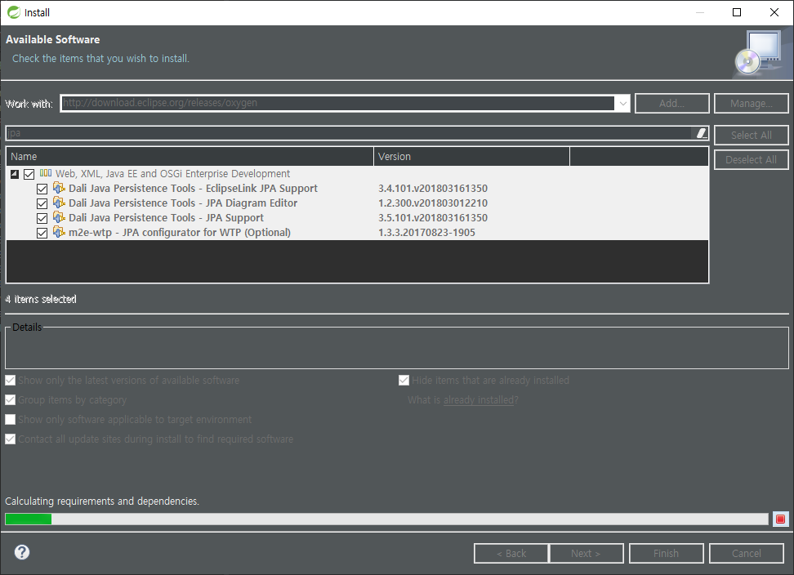Click the category icon of Web, XML, Java EE
The height and width of the screenshot is (575, 794).
click(x=46, y=173)
